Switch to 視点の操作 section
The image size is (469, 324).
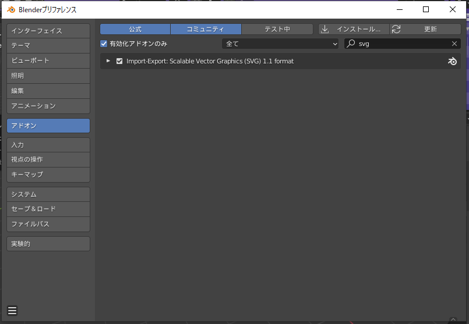(x=48, y=159)
